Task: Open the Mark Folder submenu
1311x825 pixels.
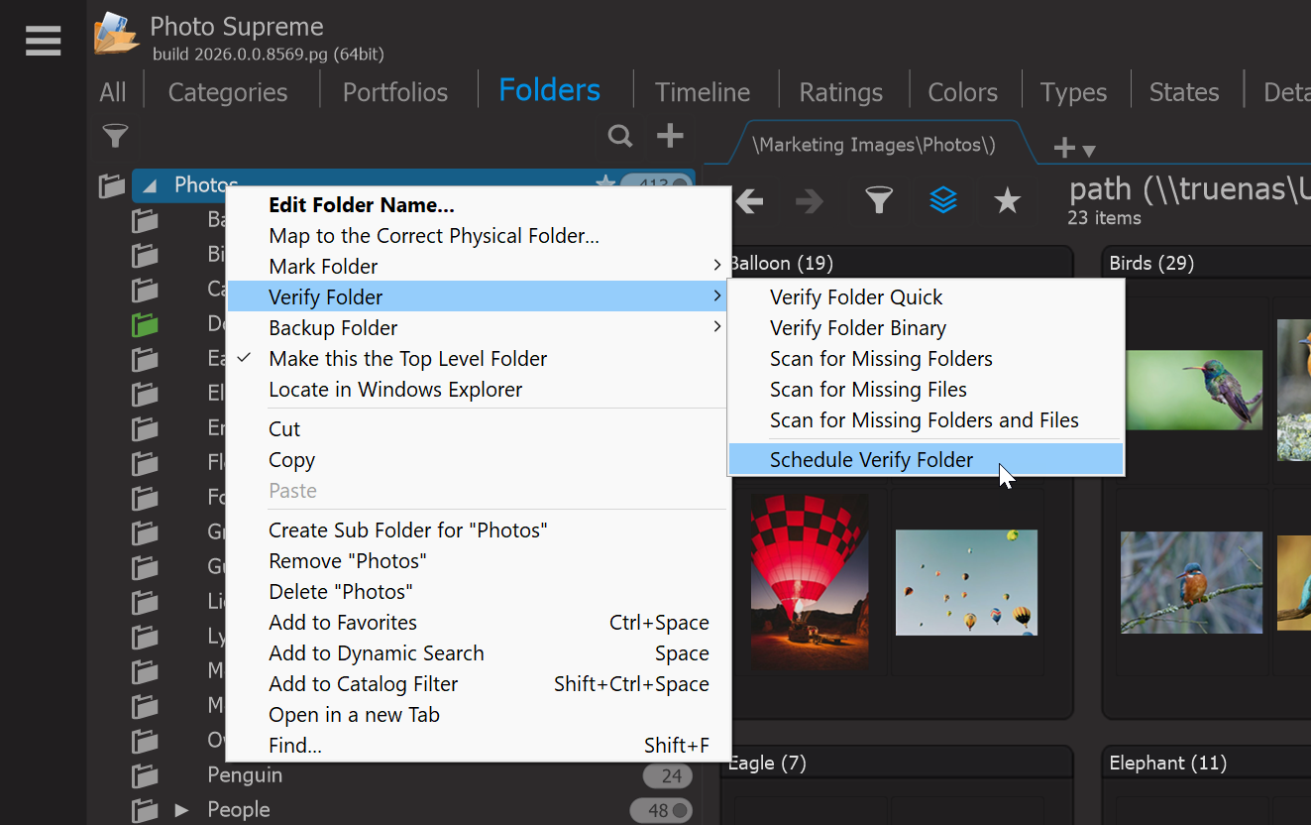Action: 480,266
